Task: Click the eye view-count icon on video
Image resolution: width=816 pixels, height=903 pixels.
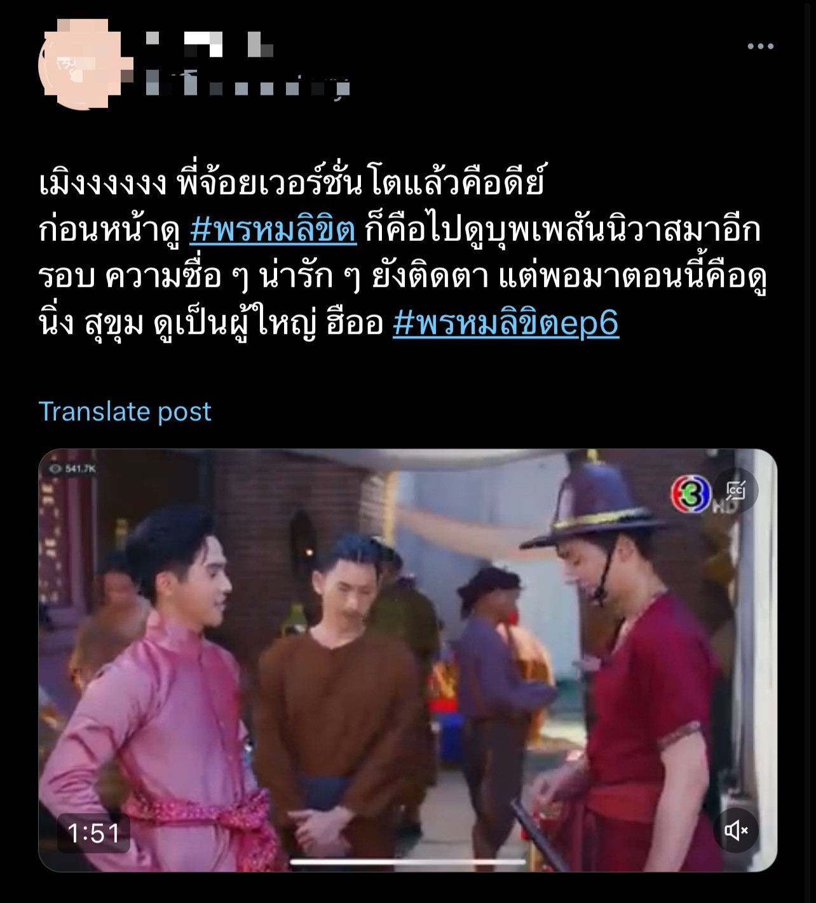Action: pos(51,469)
